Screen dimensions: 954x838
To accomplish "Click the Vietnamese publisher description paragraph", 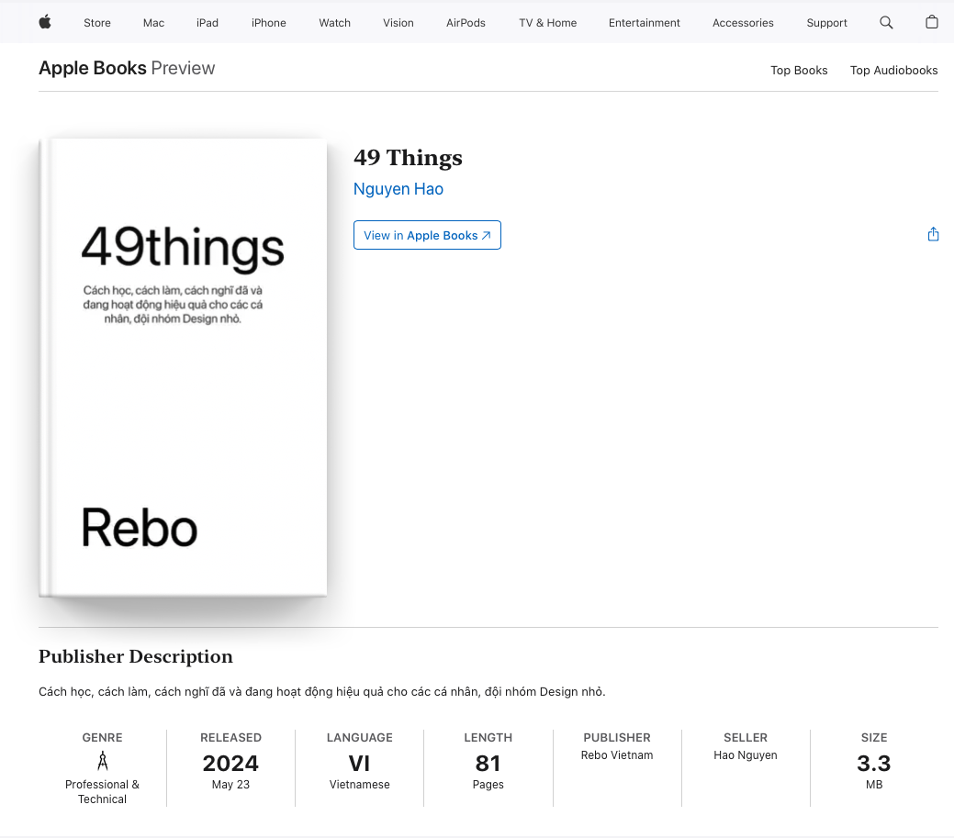I will [x=322, y=691].
